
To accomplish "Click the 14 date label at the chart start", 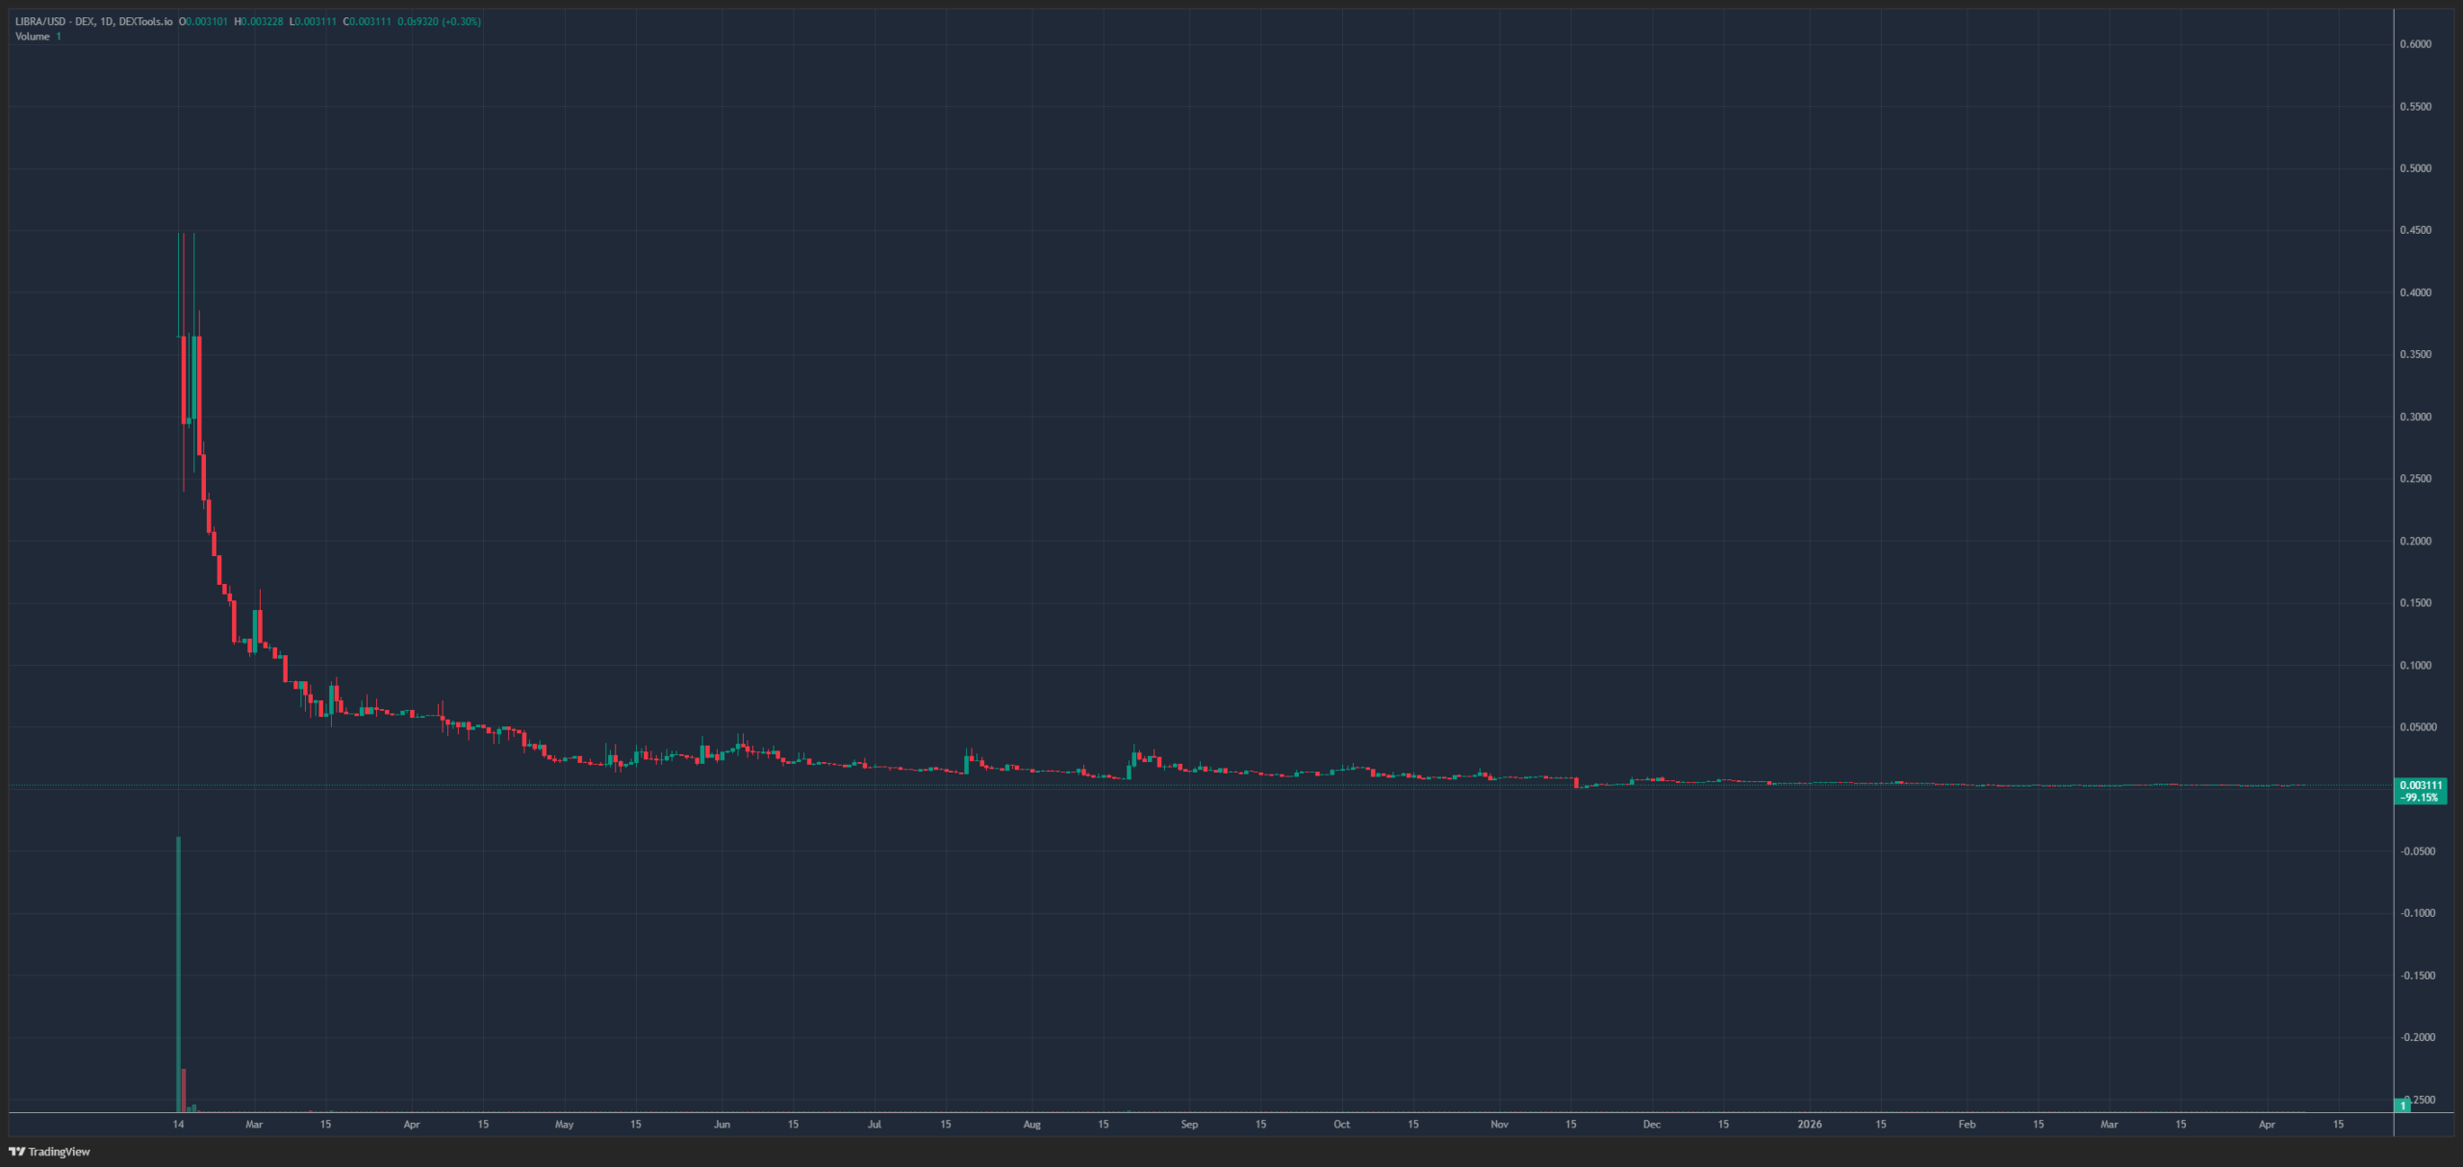I will pyautogui.click(x=178, y=1124).
